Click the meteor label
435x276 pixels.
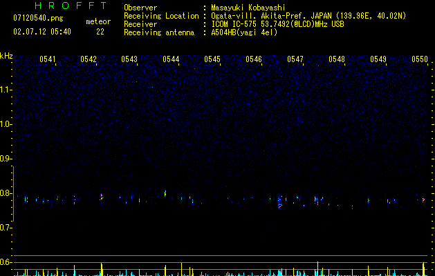98,21
